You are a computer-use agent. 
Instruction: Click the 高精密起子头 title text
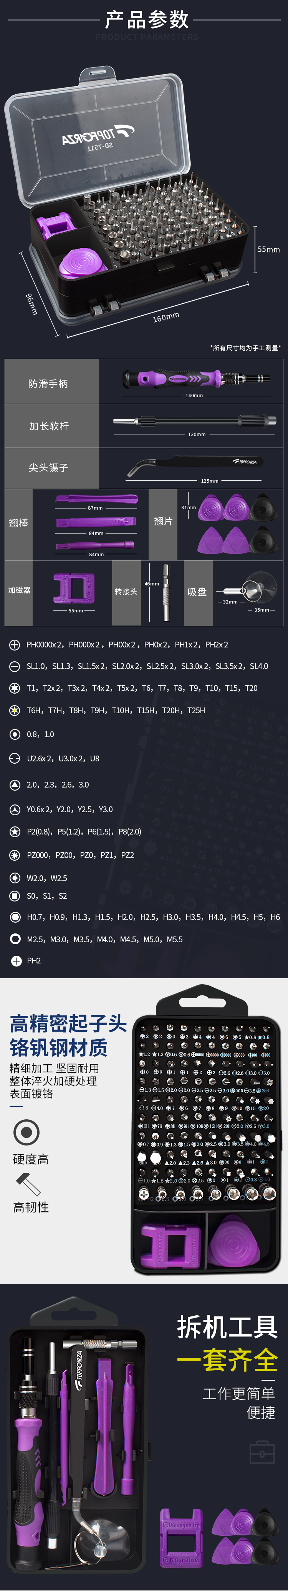pos(68,1023)
